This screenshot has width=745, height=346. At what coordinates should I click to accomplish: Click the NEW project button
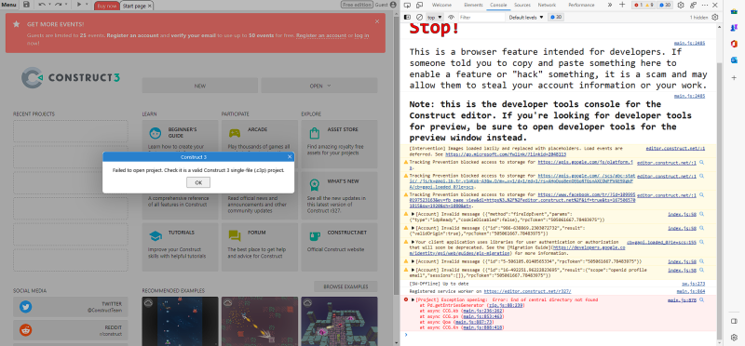(200, 86)
